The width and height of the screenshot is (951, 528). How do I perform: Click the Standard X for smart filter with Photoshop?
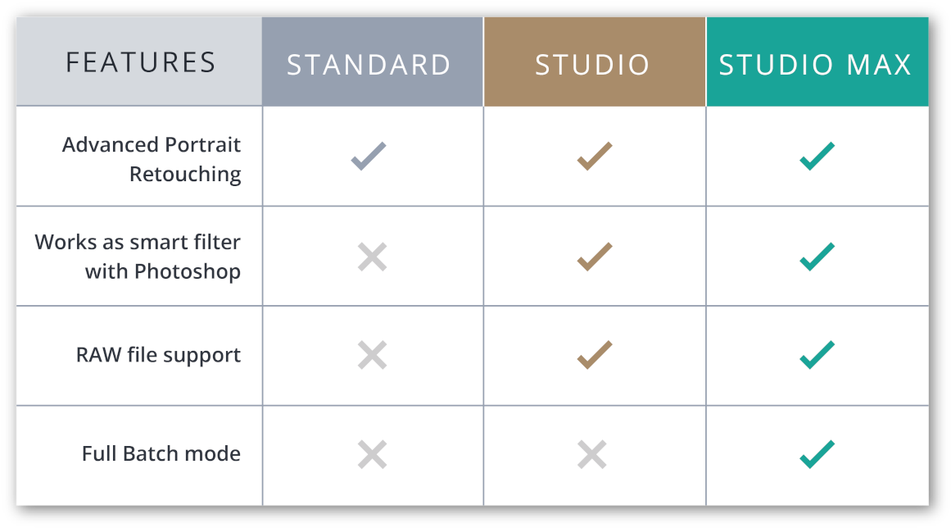coord(373,257)
